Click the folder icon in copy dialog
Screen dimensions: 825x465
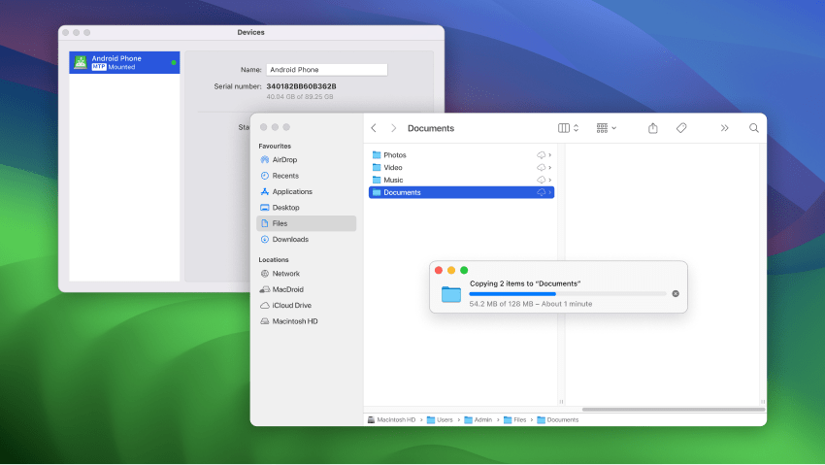point(451,294)
